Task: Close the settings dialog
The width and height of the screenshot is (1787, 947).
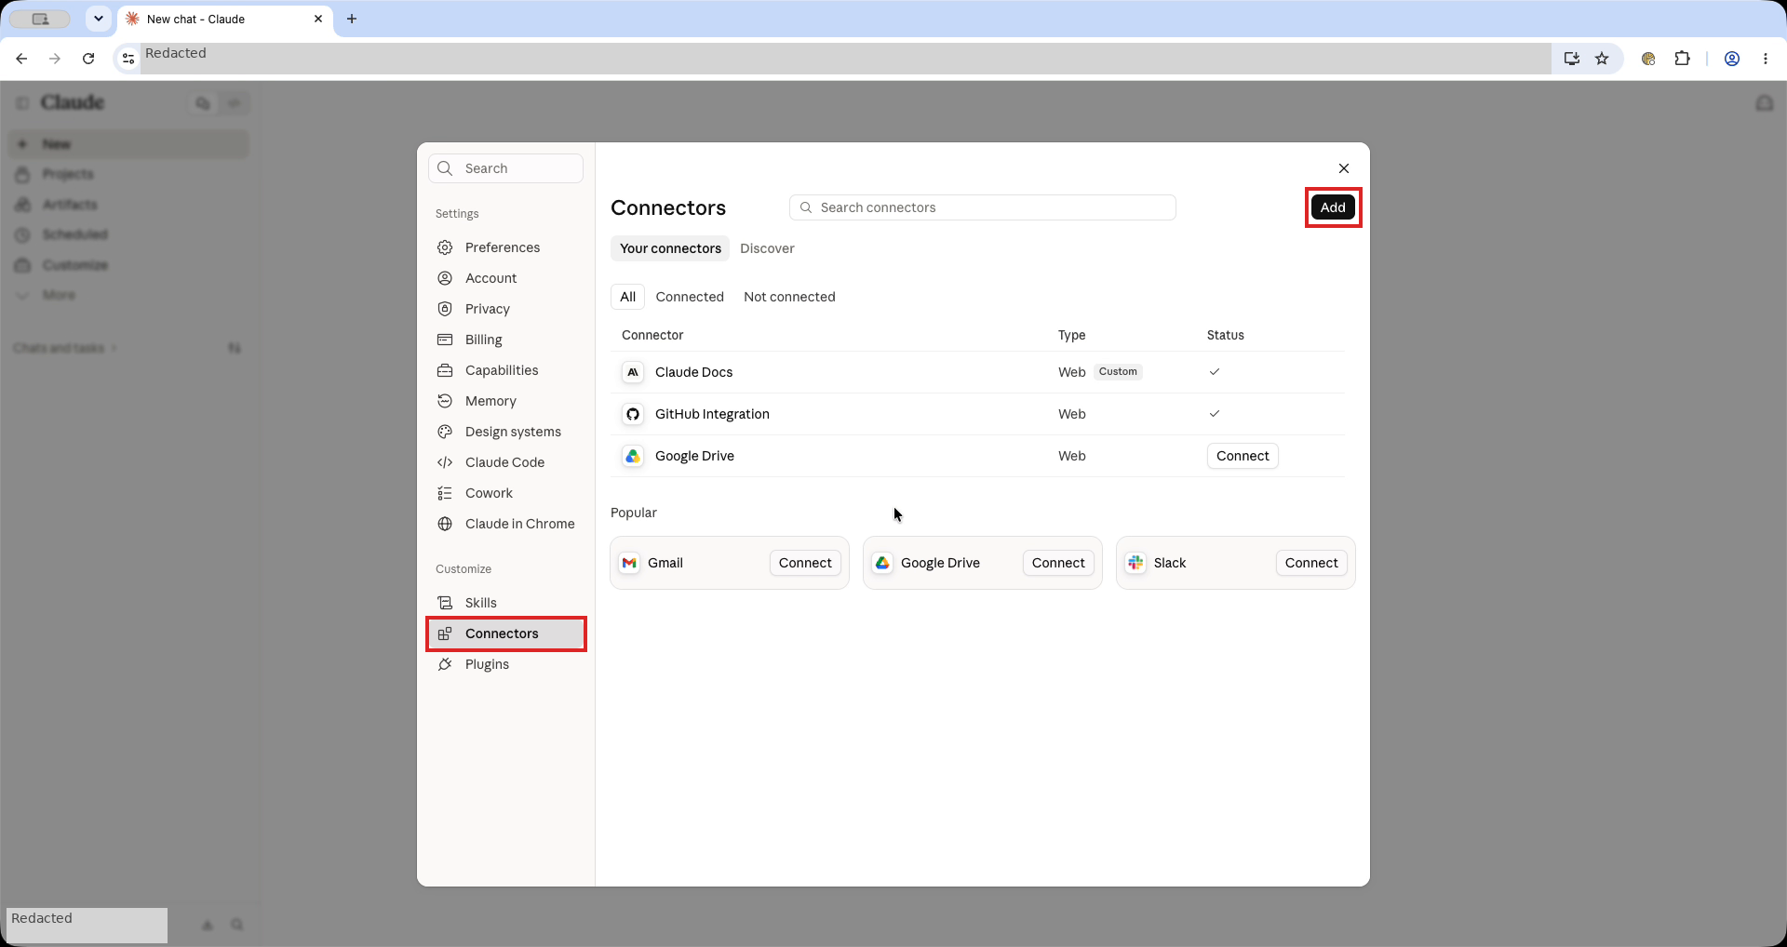Action: (x=1344, y=168)
